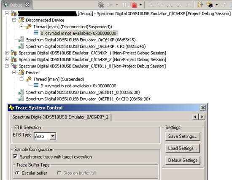Click the Disconnected Device icon
This screenshot has height=180, width=232.
tap(22, 20)
